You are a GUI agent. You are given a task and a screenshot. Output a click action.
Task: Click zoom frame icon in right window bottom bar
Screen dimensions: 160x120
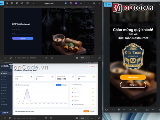147,110
